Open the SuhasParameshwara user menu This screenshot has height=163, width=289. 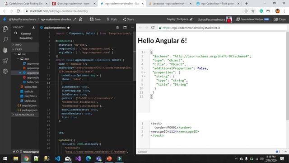[215, 19]
